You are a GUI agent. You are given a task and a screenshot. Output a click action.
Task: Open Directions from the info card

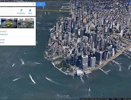[21, 11]
